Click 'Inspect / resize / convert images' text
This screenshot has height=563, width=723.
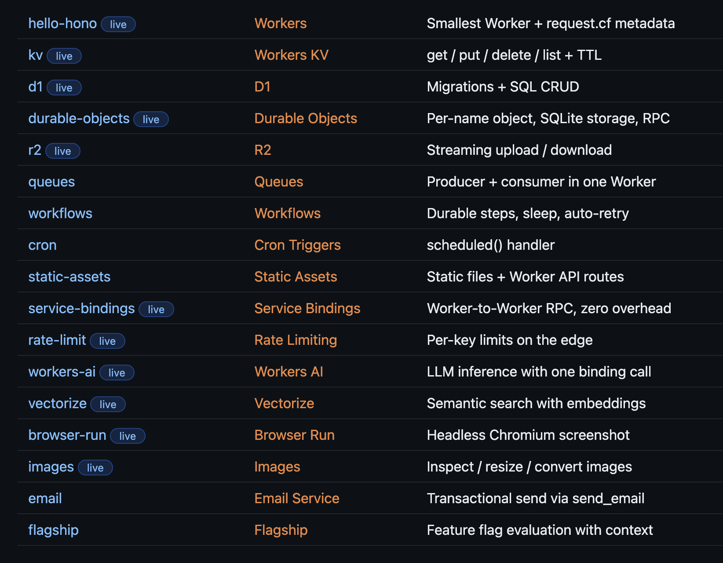529,467
